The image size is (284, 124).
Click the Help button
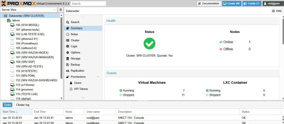(277, 11)
